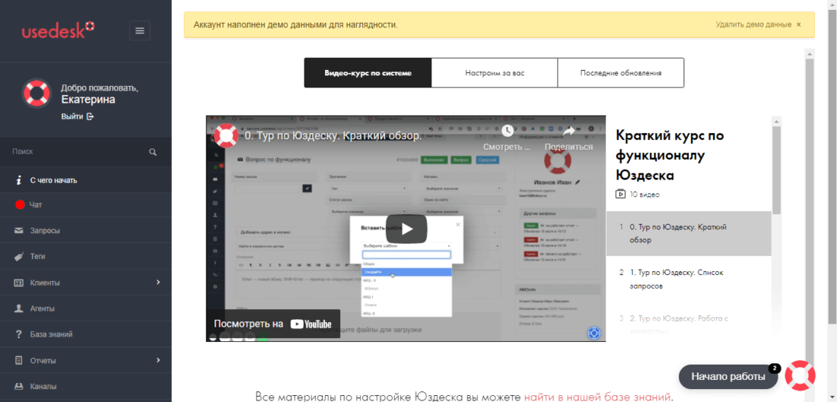This screenshot has height=402, width=837.
Task: Click the Краткий курс по функционалу Юздеска heading
Action: tap(670, 155)
